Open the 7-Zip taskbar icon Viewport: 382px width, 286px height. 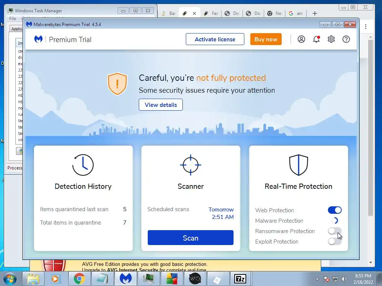pyautogui.click(x=240, y=279)
